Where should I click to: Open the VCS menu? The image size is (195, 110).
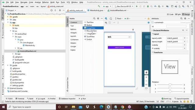tap(68, 2)
